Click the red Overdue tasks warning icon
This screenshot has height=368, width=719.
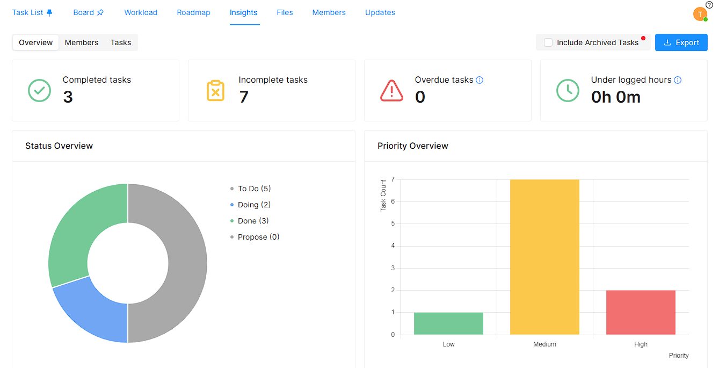[x=391, y=91]
